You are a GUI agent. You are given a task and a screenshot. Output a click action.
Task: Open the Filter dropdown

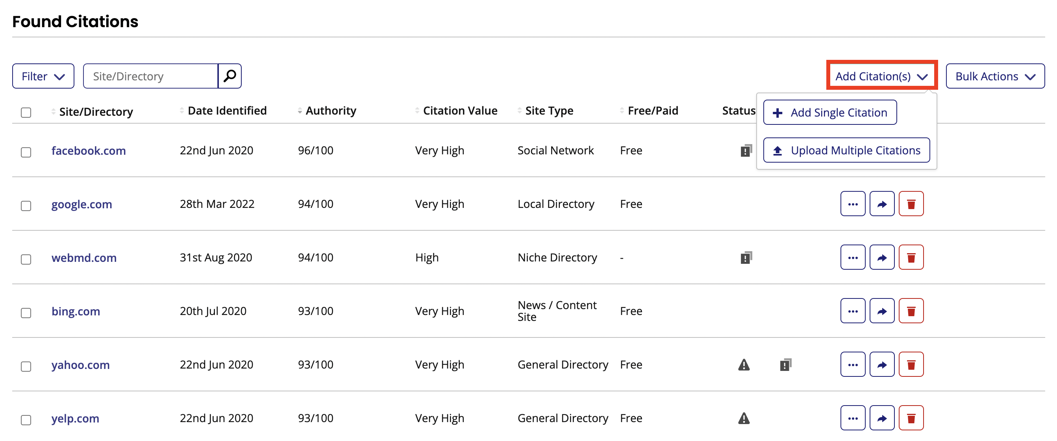pyautogui.click(x=43, y=76)
